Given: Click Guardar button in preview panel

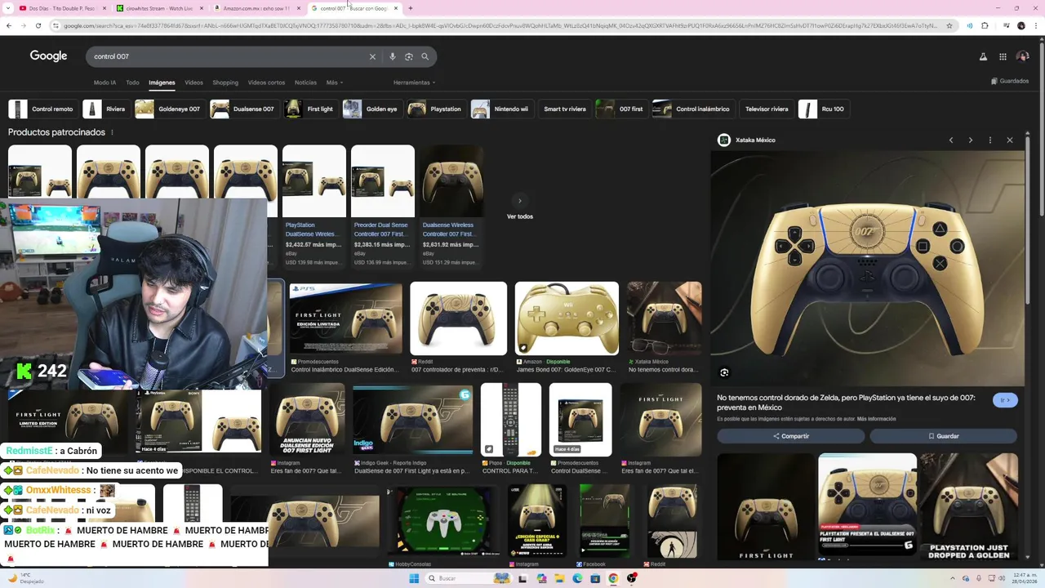Looking at the screenshot, I should [943, 436].
